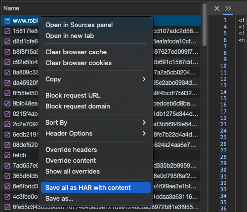Close the request details panel with X
The width and height of the screenshot is (247, 212).
pyautogui.click(x=217, y=8)
